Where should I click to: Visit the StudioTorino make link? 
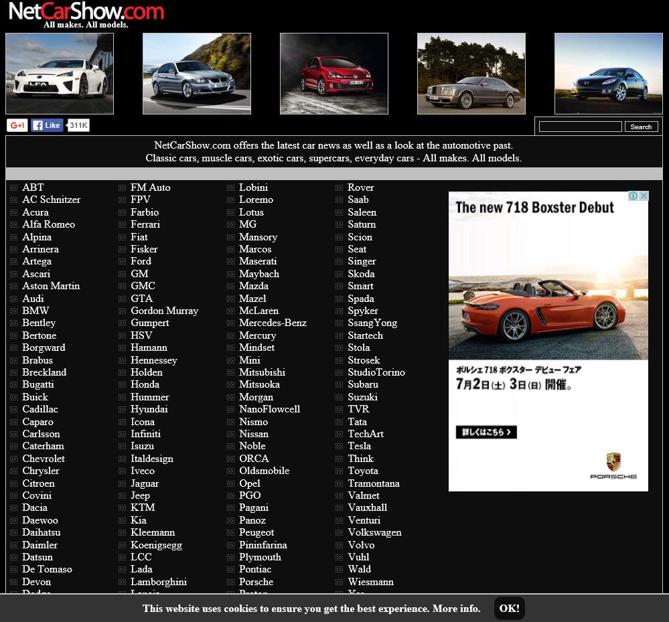[377, 372]
